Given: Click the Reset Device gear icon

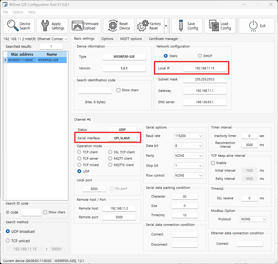Looking at the screenshot, I should [113, 26].
